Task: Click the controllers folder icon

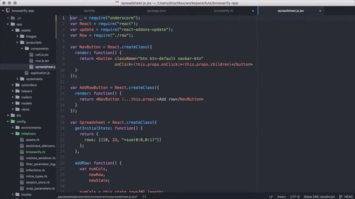Action: (x=17, y=85)
